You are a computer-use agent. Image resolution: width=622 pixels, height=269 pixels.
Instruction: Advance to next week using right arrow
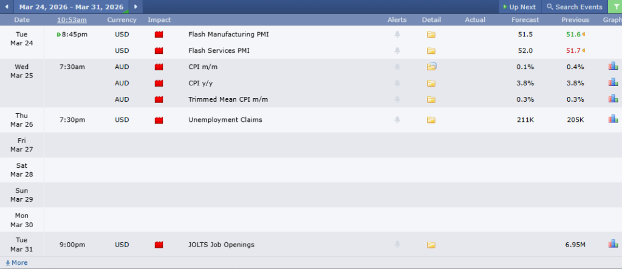[x=135, y=7]
